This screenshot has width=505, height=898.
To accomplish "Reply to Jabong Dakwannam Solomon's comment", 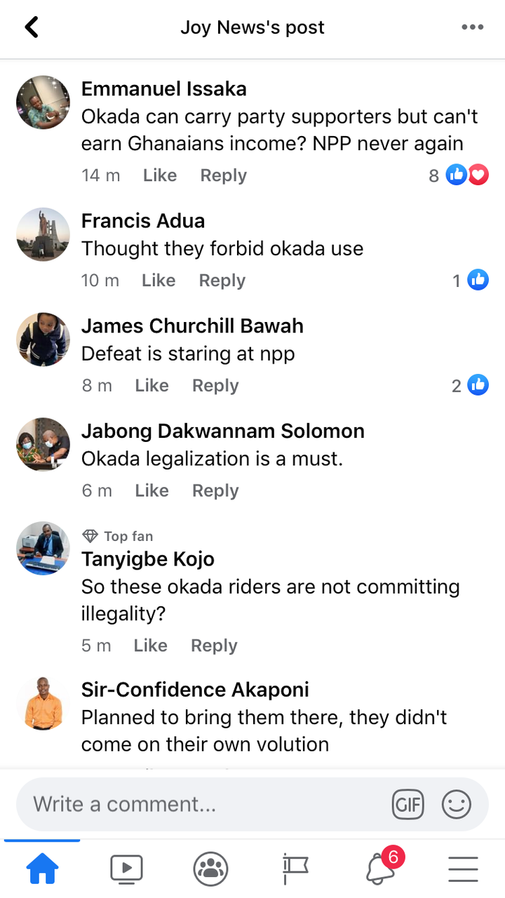I will tap(215, 491).
